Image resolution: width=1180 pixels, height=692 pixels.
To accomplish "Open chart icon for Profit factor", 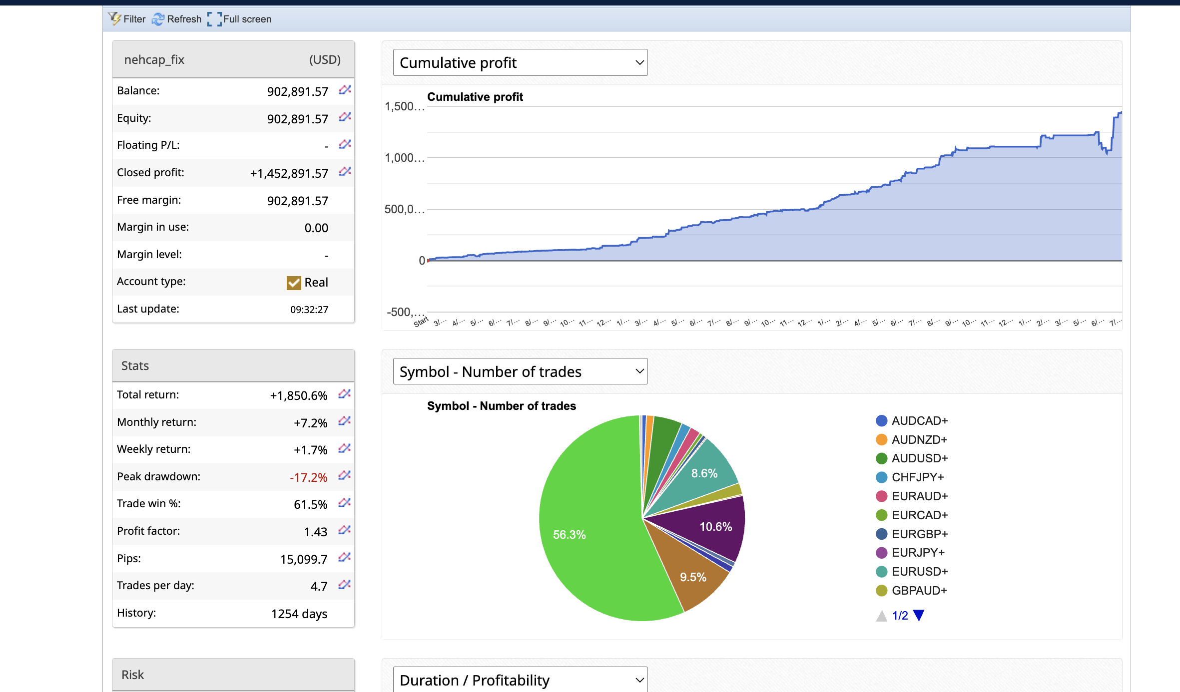I will 344,530.
